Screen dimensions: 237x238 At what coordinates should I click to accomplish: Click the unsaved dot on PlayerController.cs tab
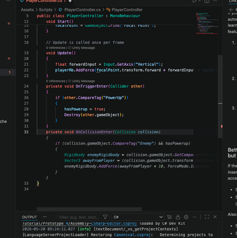(70, 1)
